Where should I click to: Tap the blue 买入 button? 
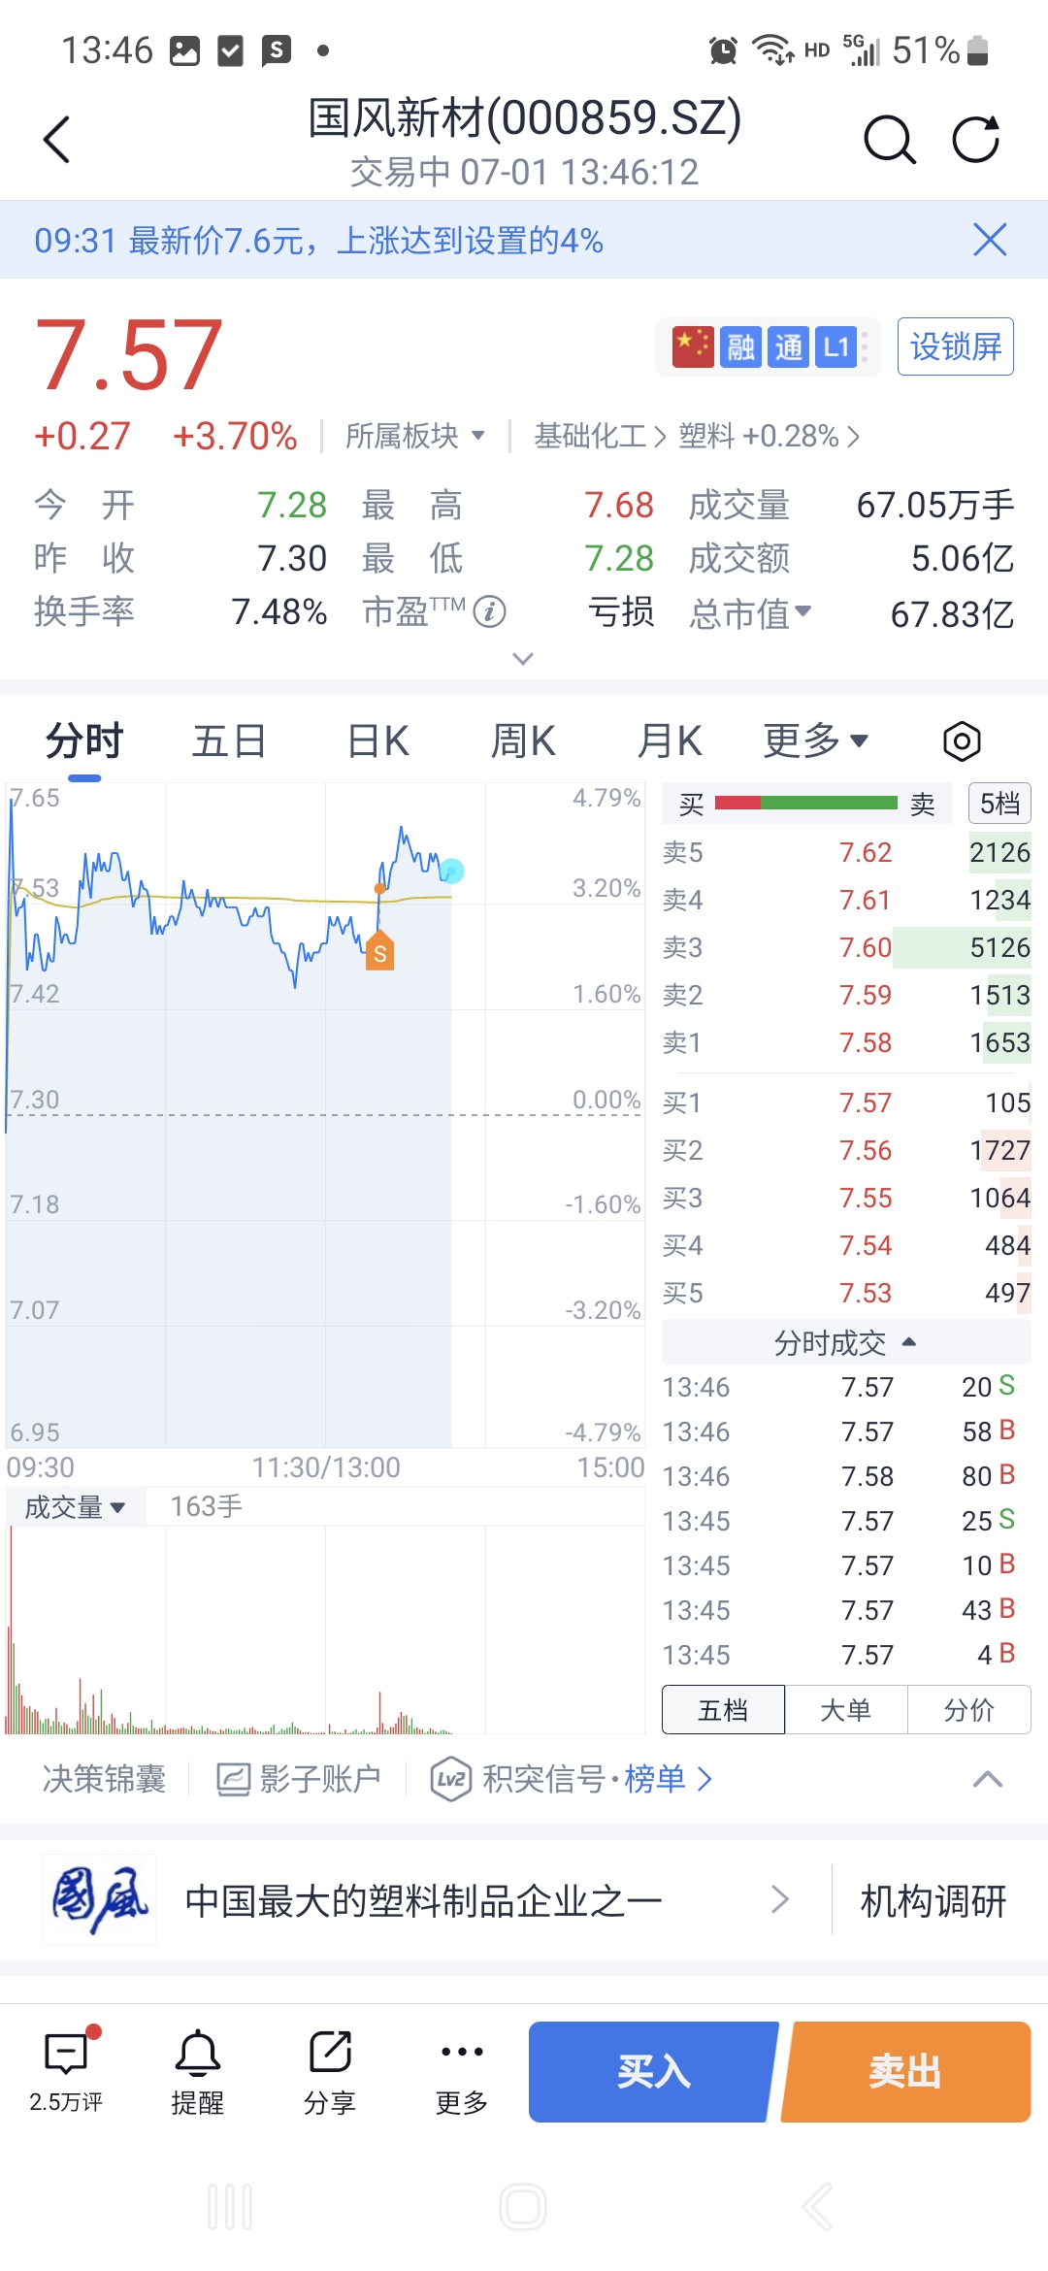(653, 2072)
